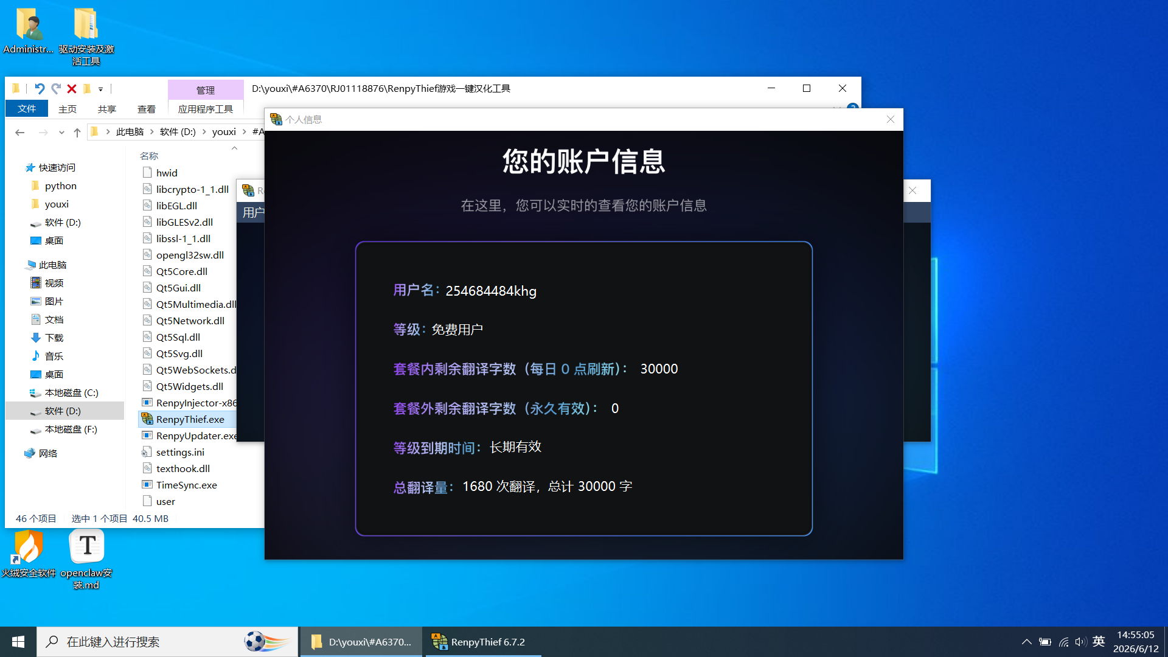Click the undo icon in Explorer quick access toolbar
The image size is (1168, 657).
point(40,89)
